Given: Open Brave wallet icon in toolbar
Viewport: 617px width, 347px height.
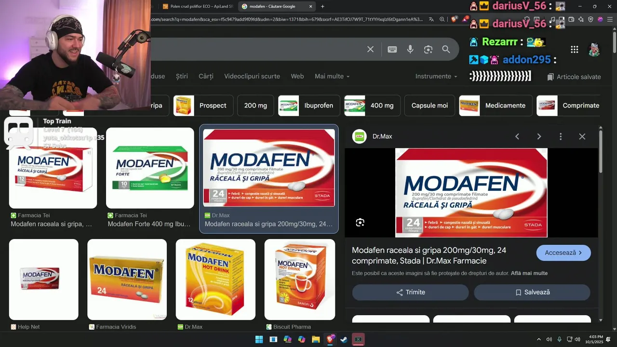Looking at the screenshot, I should (x=571, y=19).
